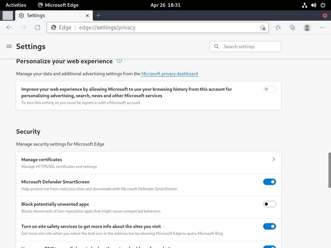This screenshot has width=331, height=248.
Task: Disable Microsoft Defender SmartScreen toggle
Action: point(269,182)
